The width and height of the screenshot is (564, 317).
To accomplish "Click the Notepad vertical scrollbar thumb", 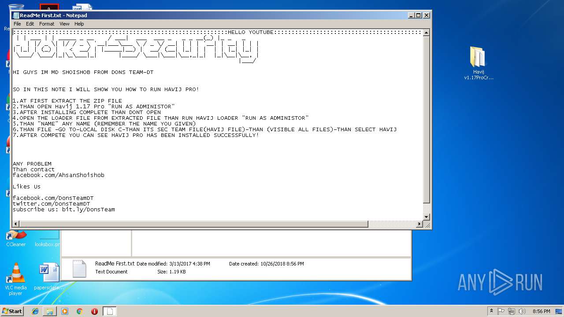I will pos(426,119).
